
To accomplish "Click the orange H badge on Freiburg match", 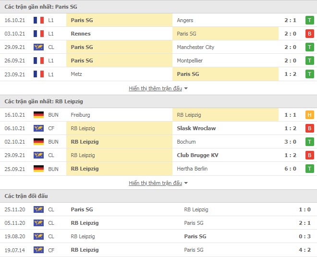I will click(309, 115).
